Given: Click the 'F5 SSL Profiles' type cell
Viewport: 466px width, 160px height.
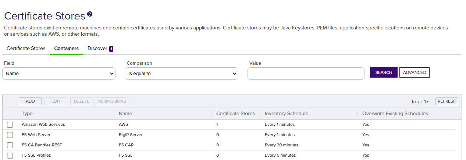Looking at the screenshot, I should [36, 155].
